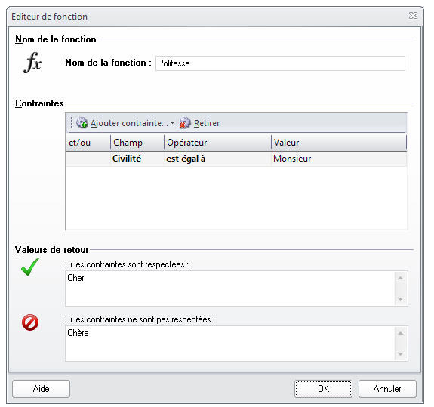Open the Ajouter contrainte dropdown arrow
The height and width of the screenshot is (407, 434).
(x=172, y=122)
